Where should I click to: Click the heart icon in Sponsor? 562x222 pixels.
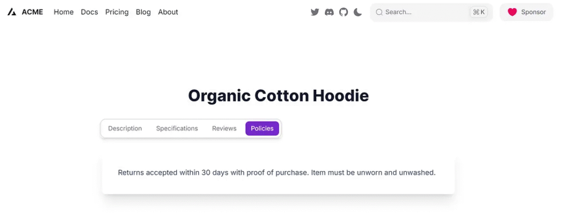coord(512,12)
